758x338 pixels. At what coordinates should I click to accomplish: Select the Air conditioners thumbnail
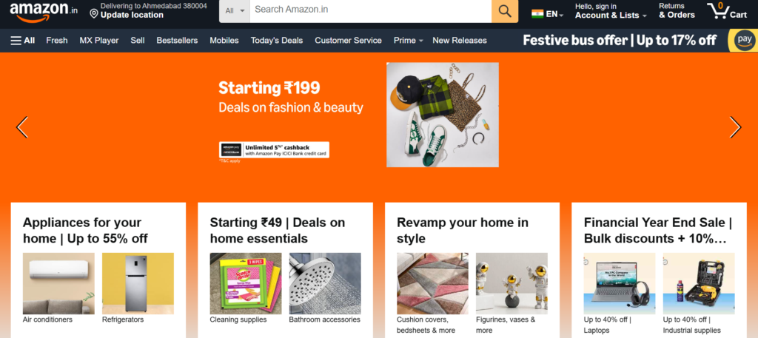point(58,288)
